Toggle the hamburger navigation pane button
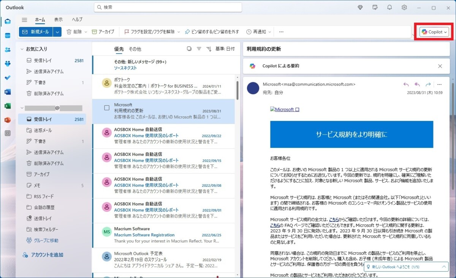The image size is (456, 278). 24,20
